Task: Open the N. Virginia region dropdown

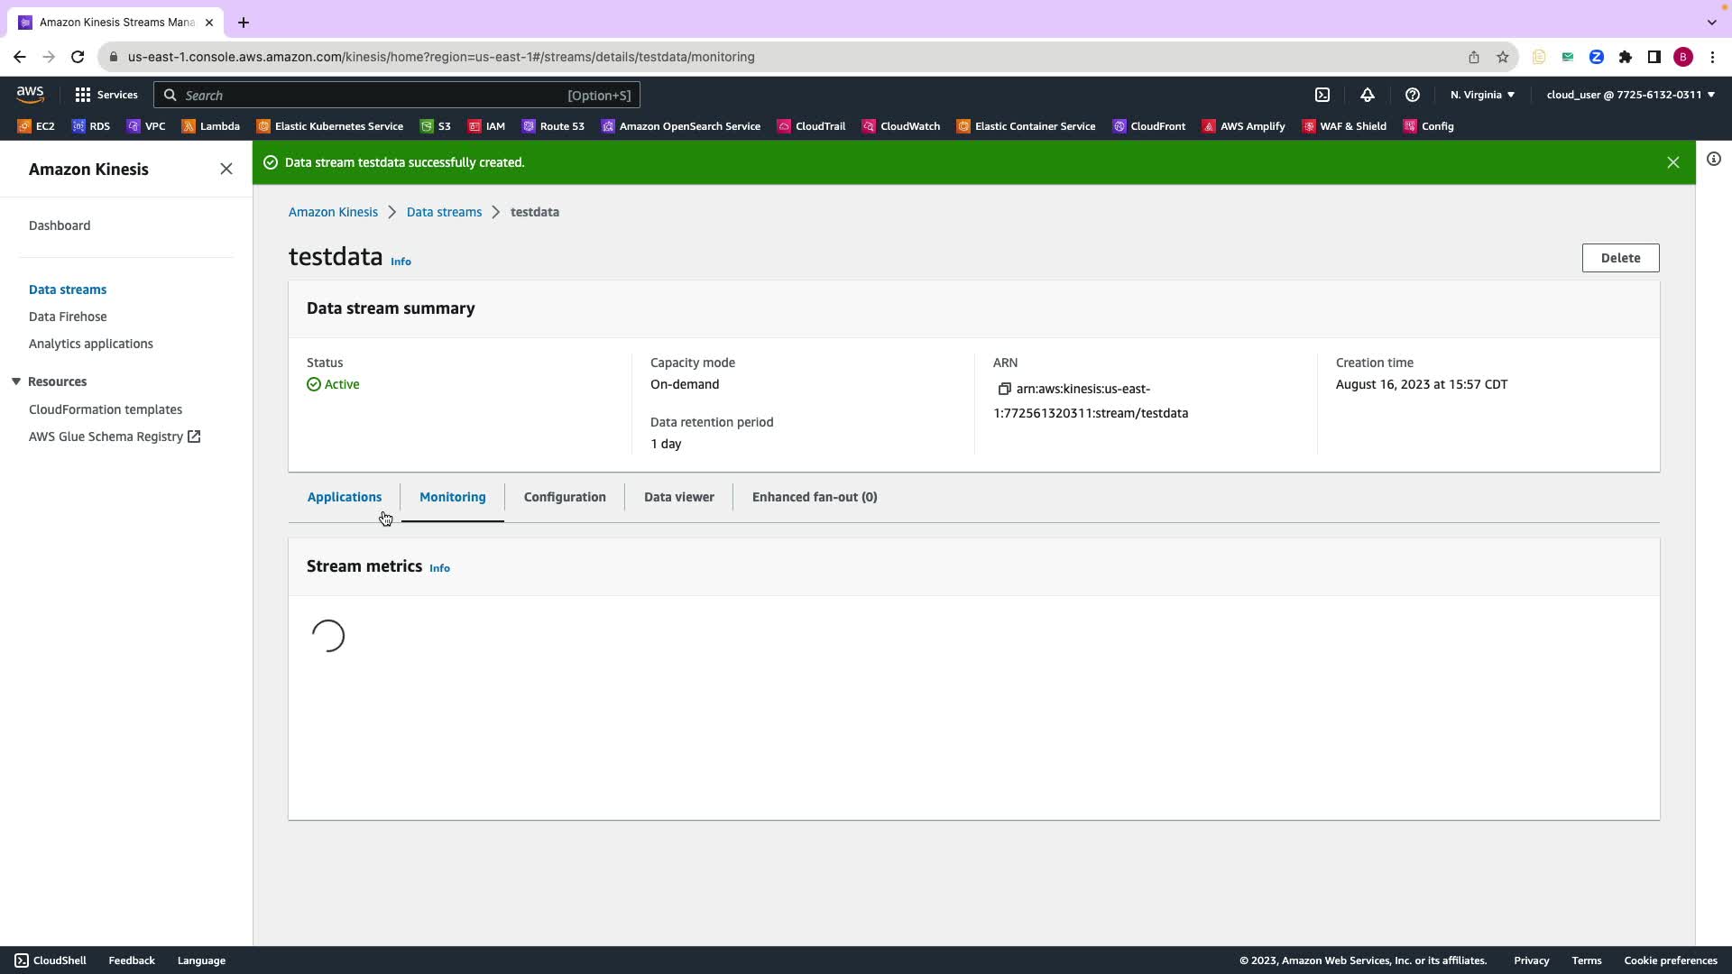Action: point(1482,95)
